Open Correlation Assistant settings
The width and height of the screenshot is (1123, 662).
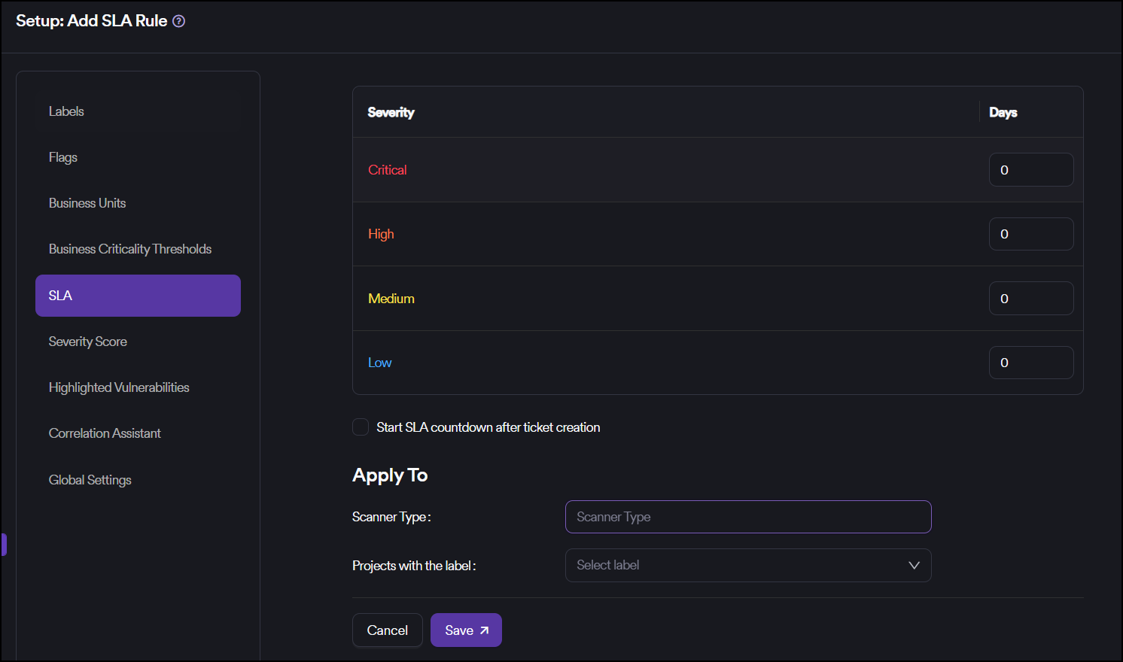point(105,433)
